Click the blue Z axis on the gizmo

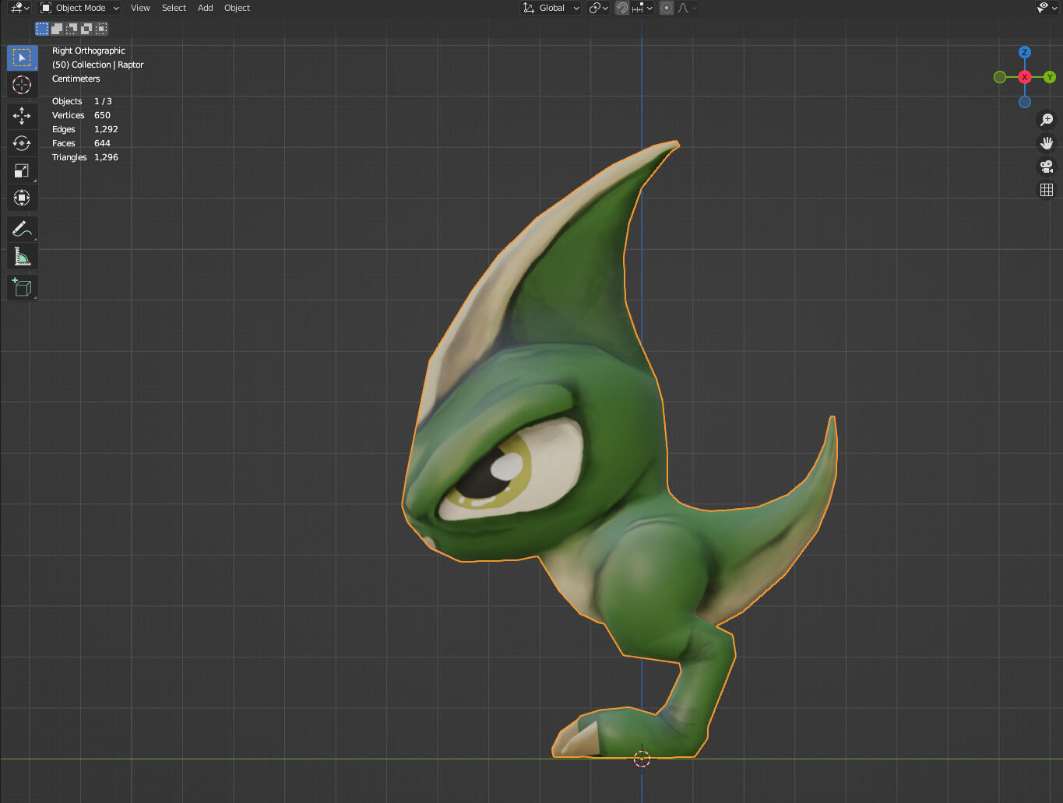[x=1025, y=52]
